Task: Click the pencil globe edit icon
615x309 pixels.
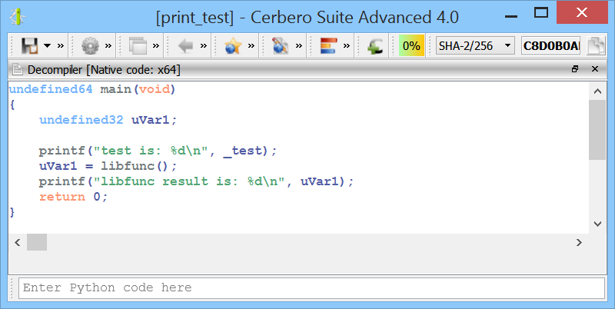Action: pyautogui.click(x=281, y=46)
